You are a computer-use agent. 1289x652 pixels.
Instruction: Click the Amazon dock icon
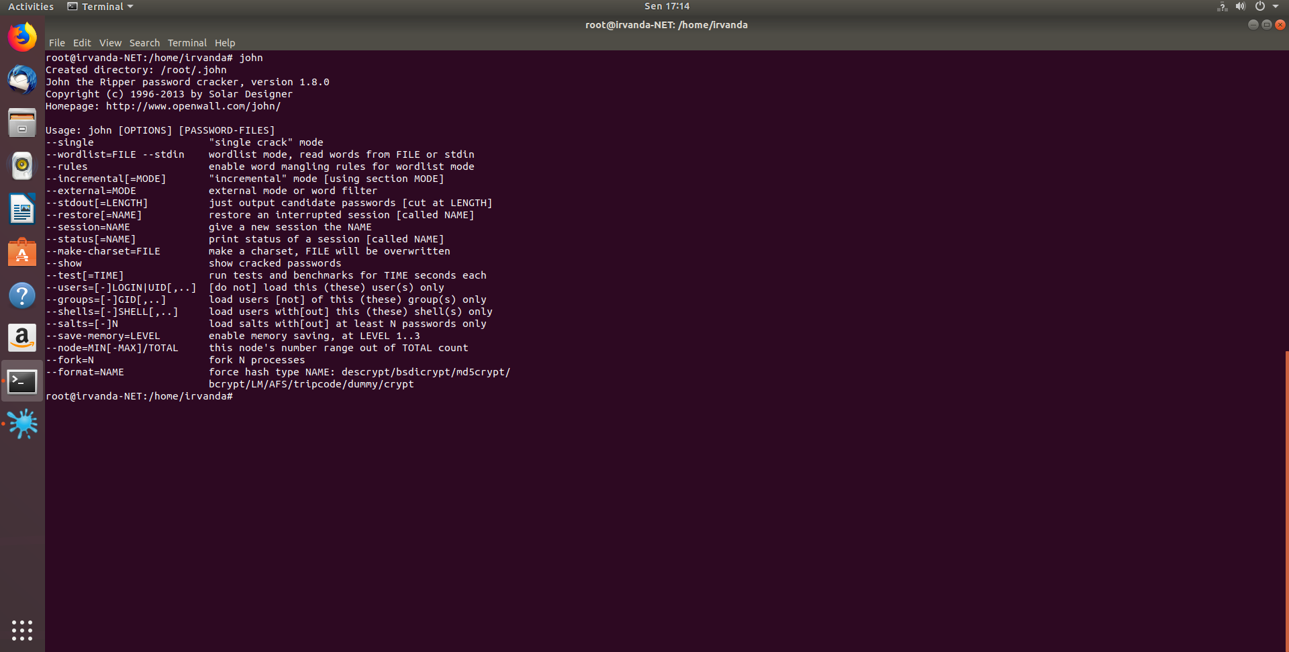(22, 338)
